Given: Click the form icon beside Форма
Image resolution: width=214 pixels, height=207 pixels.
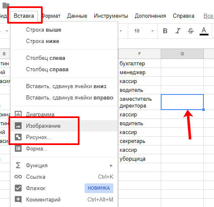Looking at the screenshot, I should [x=18, y=148].
